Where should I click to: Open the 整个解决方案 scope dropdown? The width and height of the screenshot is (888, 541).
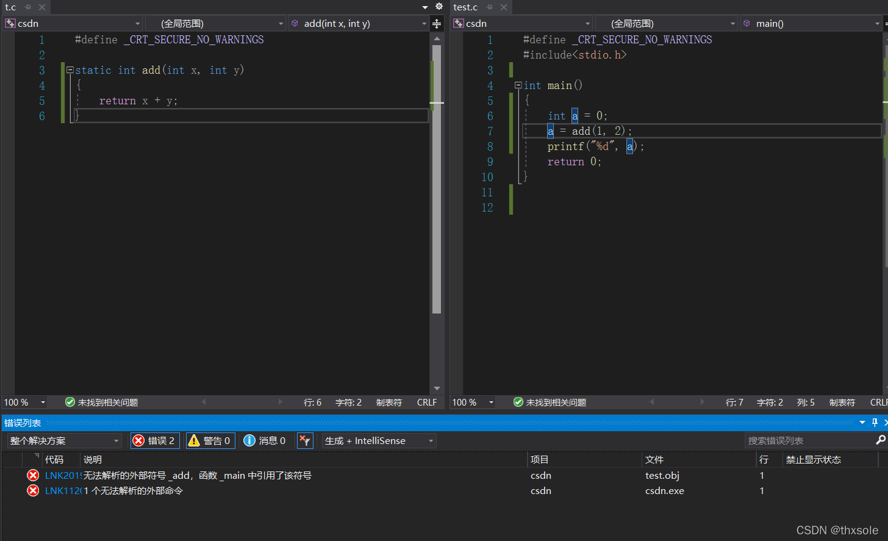tap(64, 440)
